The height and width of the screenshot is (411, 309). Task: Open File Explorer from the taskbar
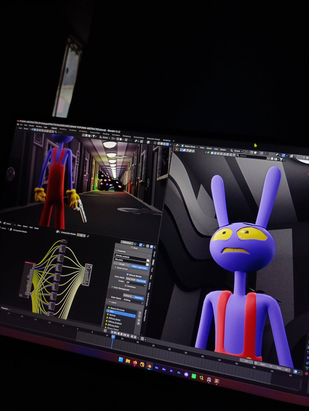pyautogui.click(x=128, y=361)
